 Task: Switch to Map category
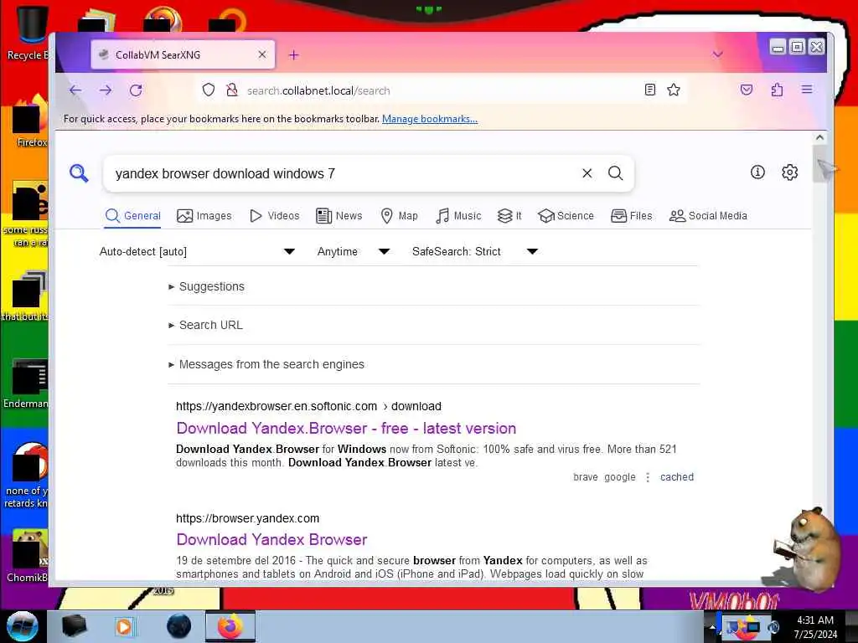click(x=400, y=216)
